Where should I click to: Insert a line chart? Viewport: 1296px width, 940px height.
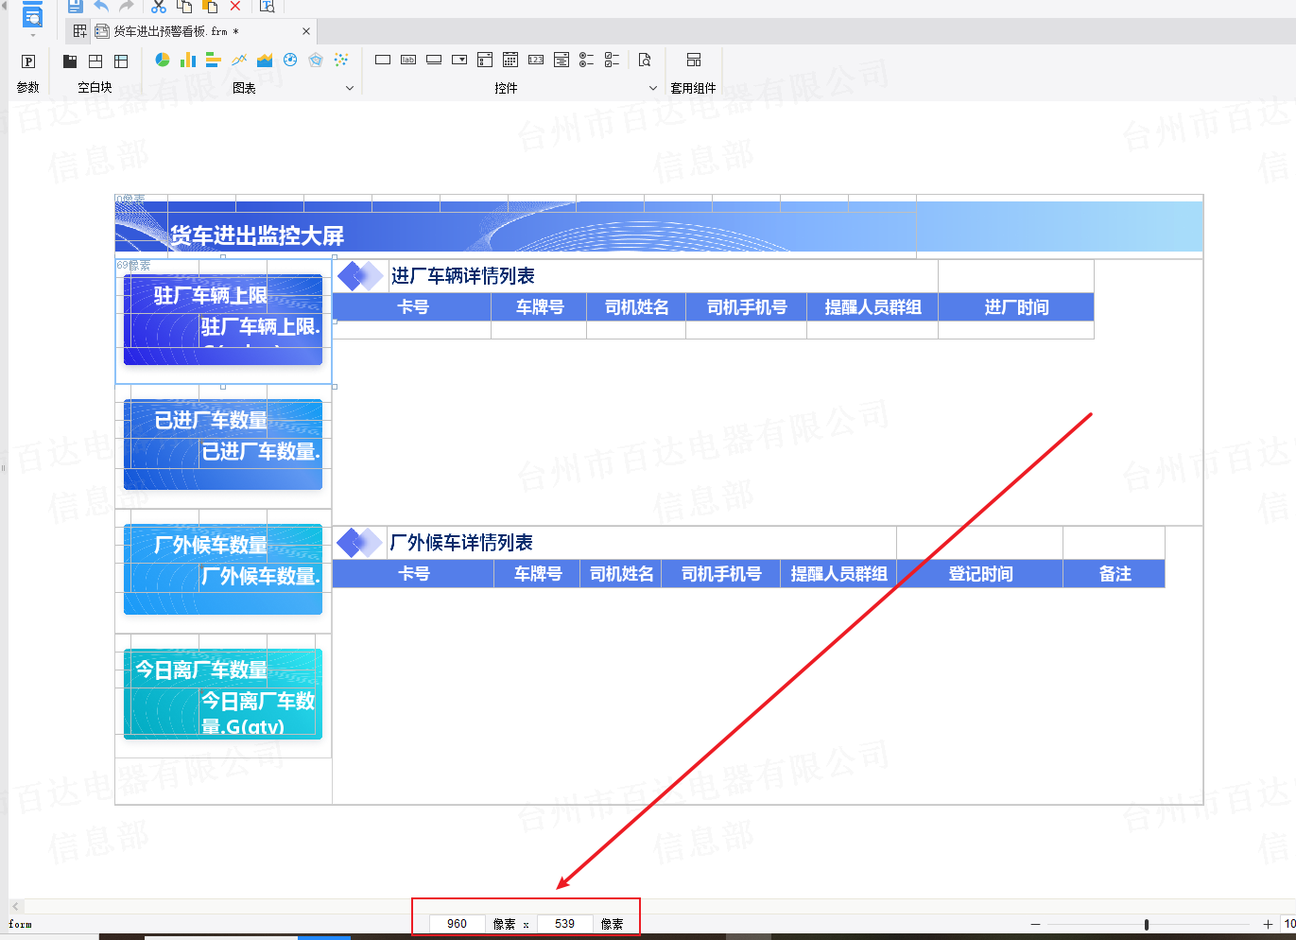coord(239,60)
